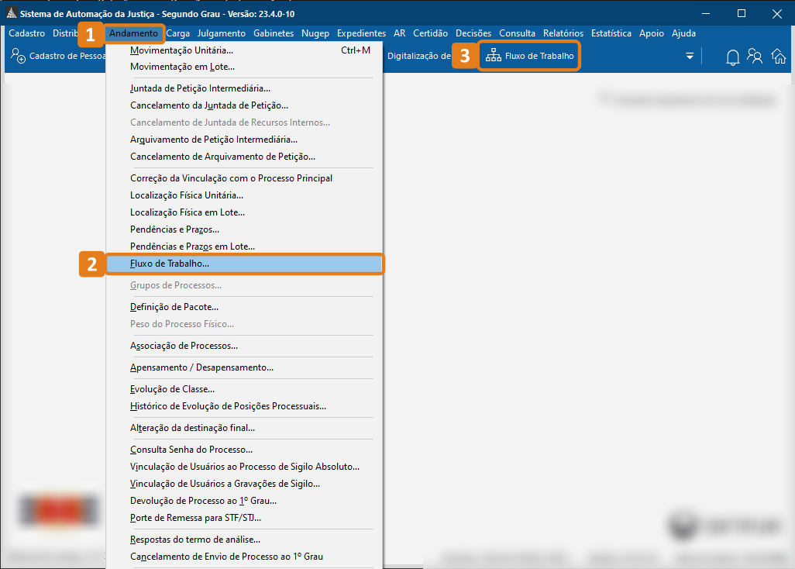Expand the toolbar overflow dropdown arrow
This screenshot has width=795, height=569.
tap(690, 57)
